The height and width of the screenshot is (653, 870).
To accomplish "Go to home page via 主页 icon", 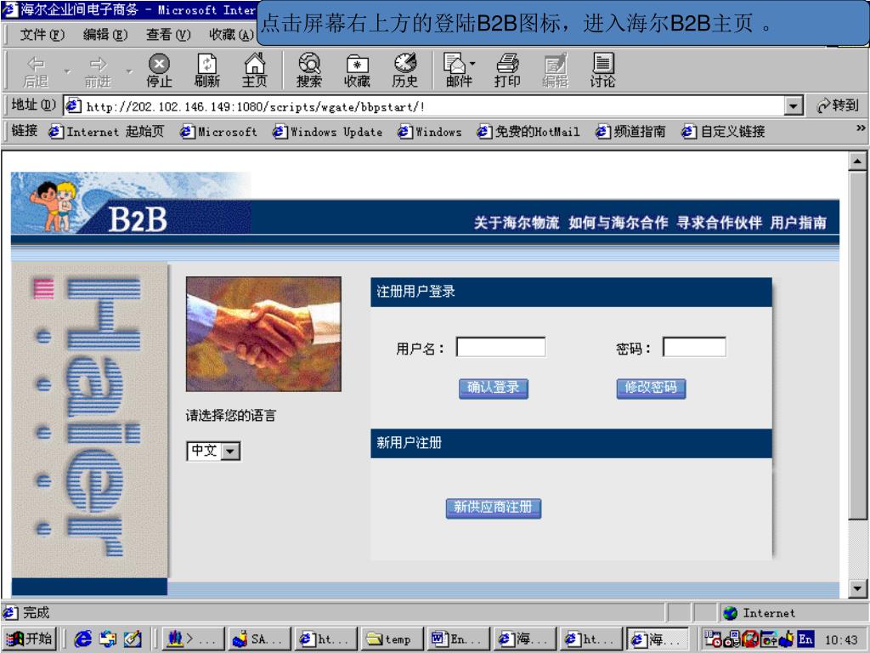I will tap(255, 71).
